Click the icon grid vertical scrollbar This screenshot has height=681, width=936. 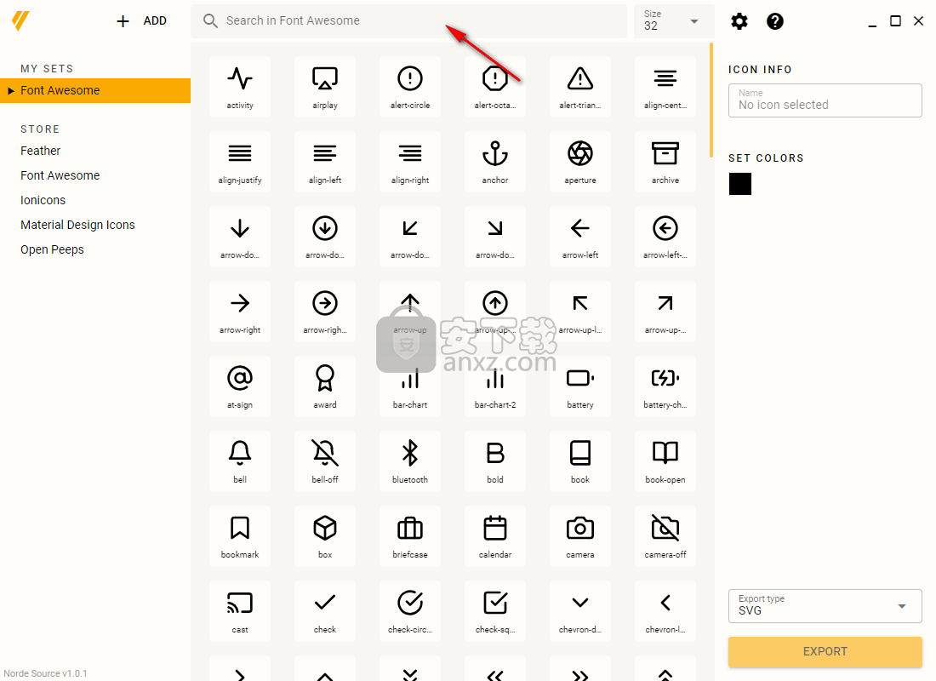(x=711, y=100)
